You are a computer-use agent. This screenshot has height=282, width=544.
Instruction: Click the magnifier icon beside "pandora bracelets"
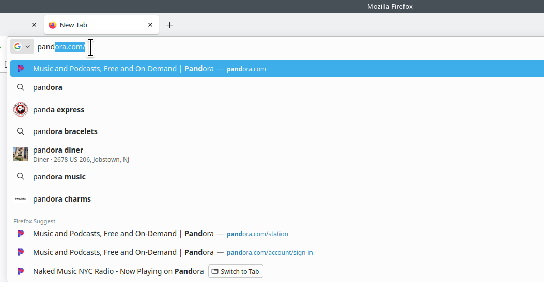click(21, 131)
